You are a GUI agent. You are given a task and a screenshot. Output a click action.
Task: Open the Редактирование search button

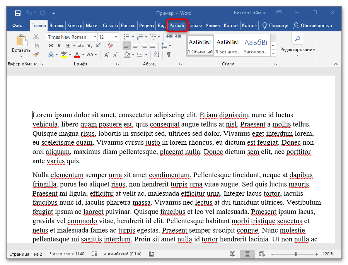point(297,39)
